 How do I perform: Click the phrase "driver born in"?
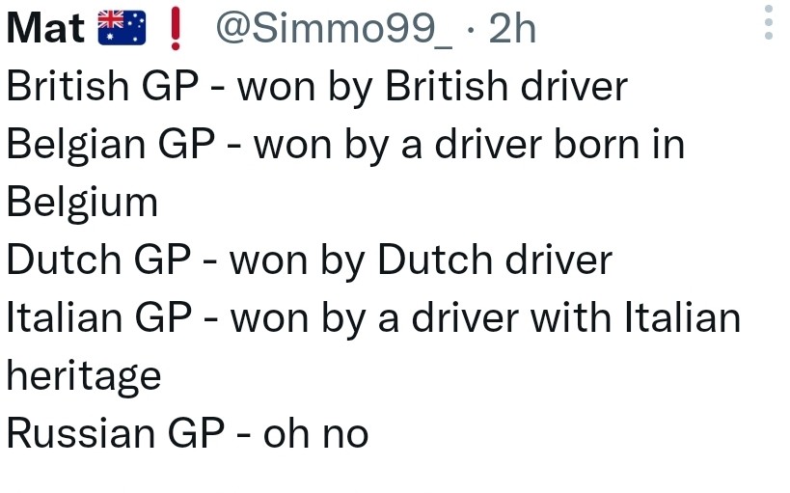click(559, 145)
